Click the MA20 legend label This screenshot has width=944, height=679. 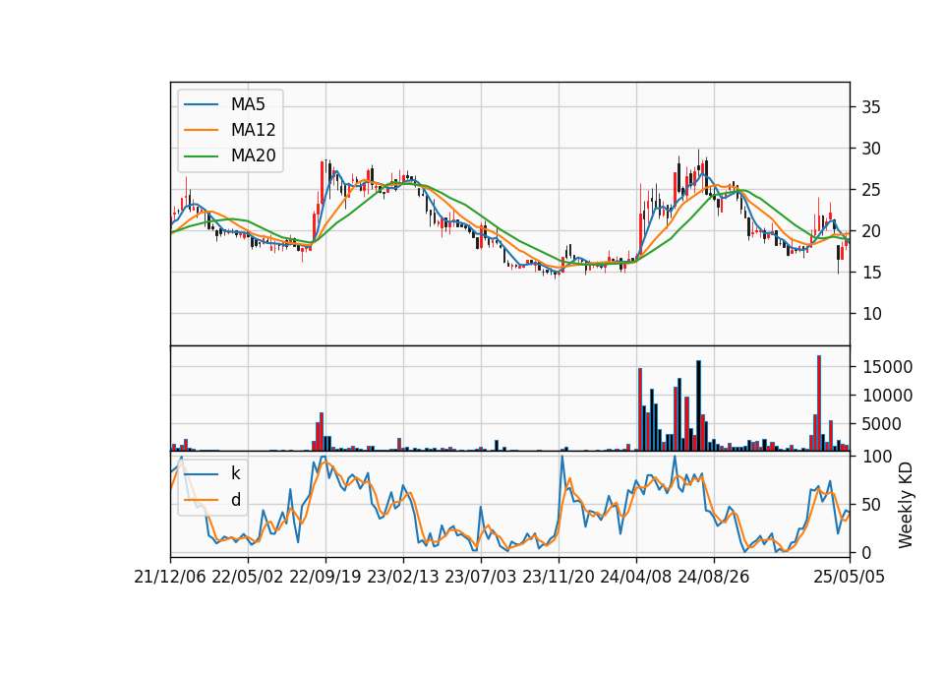click(x=253, y=155)
